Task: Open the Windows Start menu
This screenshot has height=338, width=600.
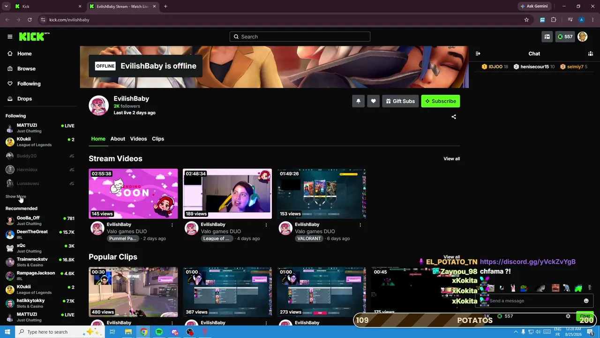Action: pyautogui.click(x=7, y=332)
